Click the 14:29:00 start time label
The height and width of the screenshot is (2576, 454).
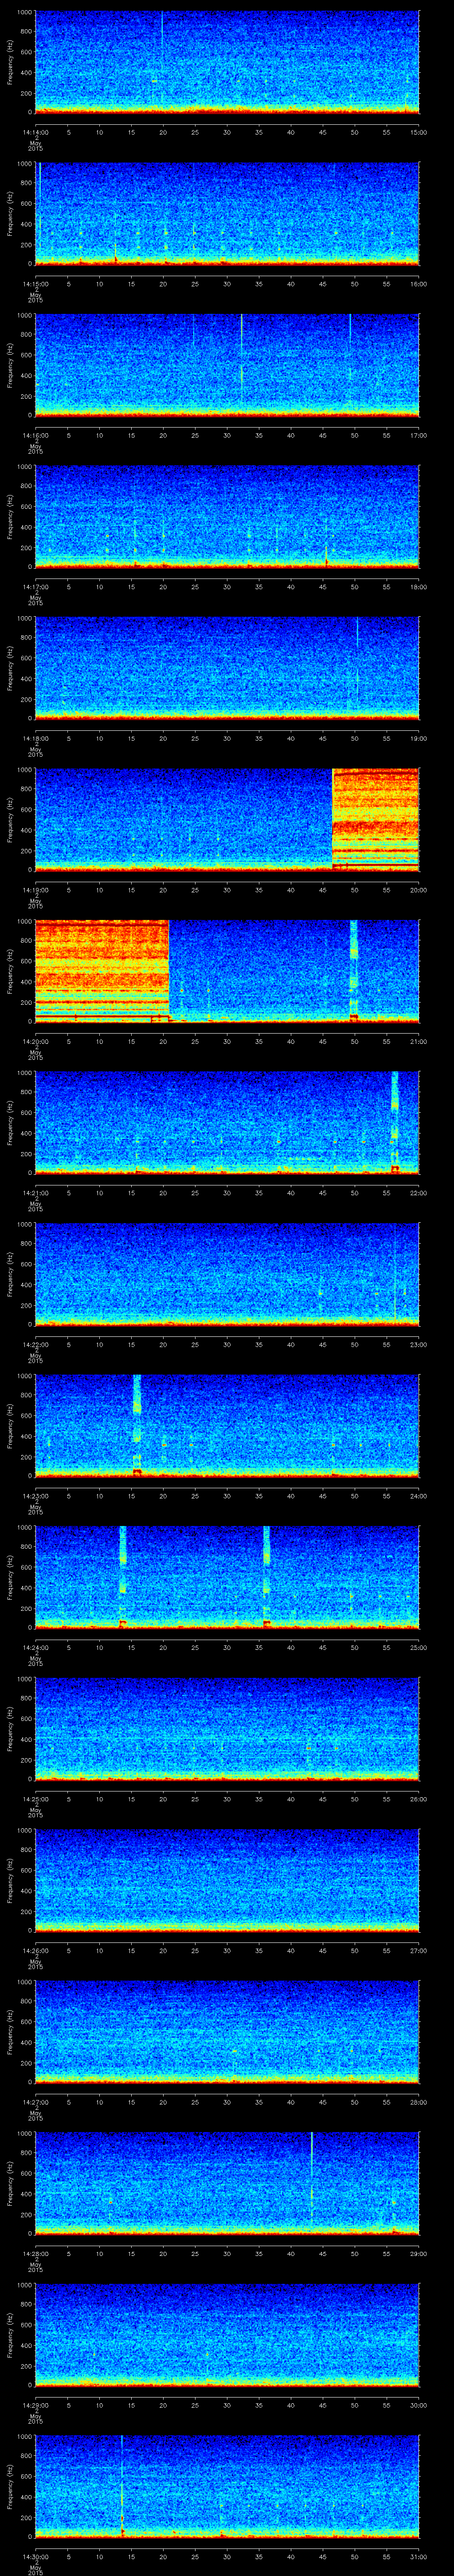click(35, 2405)
